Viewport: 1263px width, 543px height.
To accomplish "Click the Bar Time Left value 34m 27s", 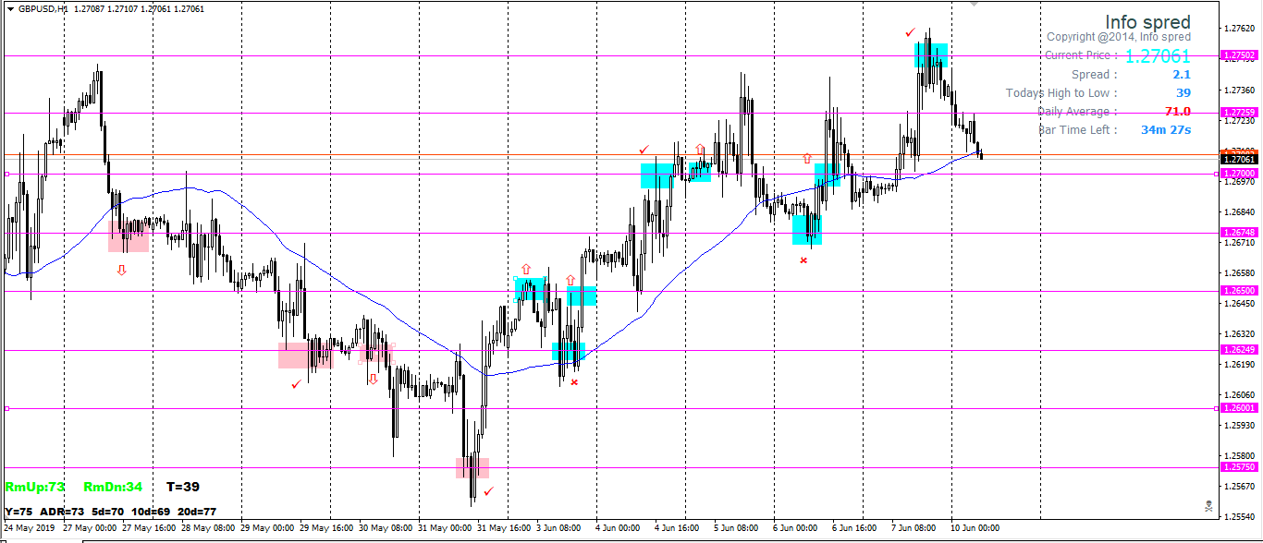I will (x=1166, y=130).
